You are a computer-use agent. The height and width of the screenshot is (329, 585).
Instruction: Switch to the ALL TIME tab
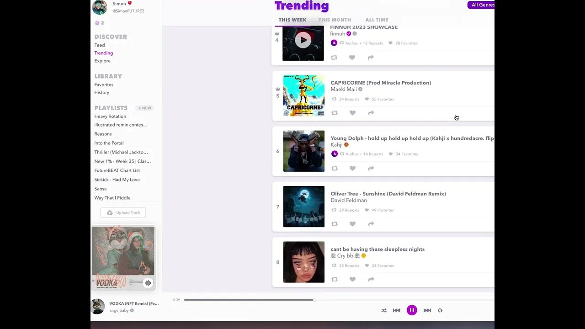[x=377, y=20]
